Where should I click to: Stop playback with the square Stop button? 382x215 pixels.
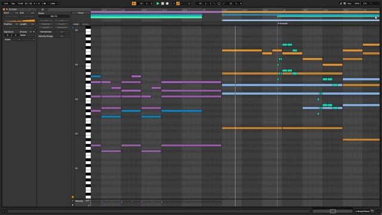pyautogui.click(x=162, y=4)
